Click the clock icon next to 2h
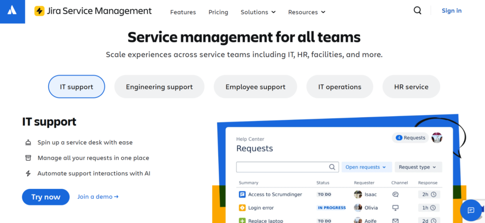 [433, 194]
